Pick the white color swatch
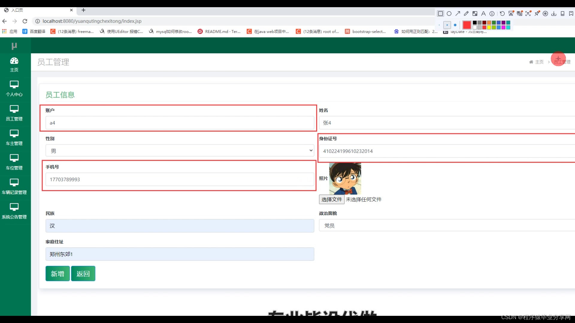Screen dimensions: 575x323 pyautogui.click(x=475, y=27)
